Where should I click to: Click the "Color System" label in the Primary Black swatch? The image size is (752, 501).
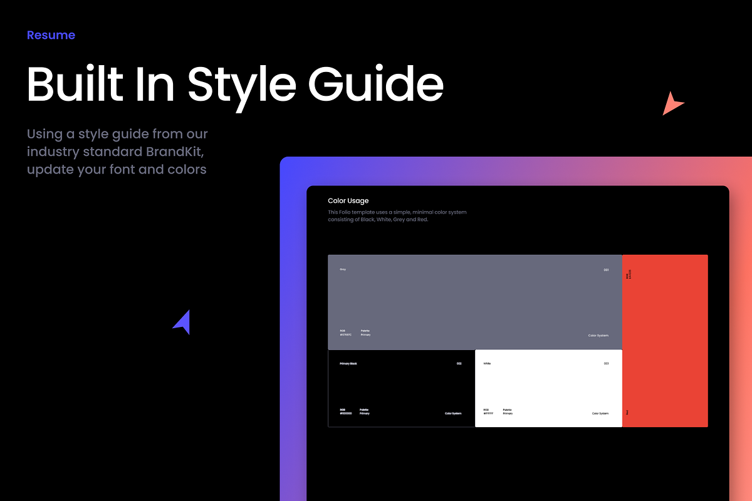[453, 413]
